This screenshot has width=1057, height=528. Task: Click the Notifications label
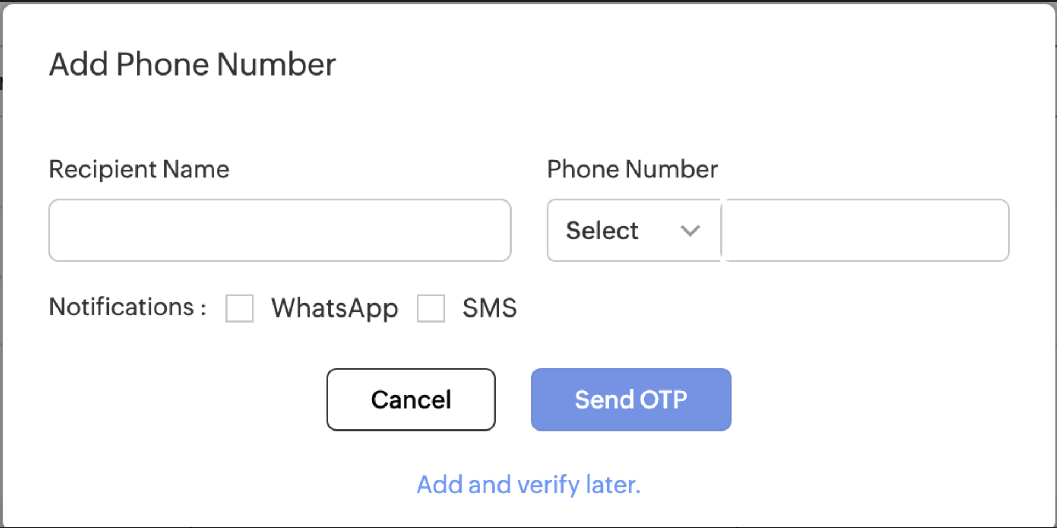(127, 307)
